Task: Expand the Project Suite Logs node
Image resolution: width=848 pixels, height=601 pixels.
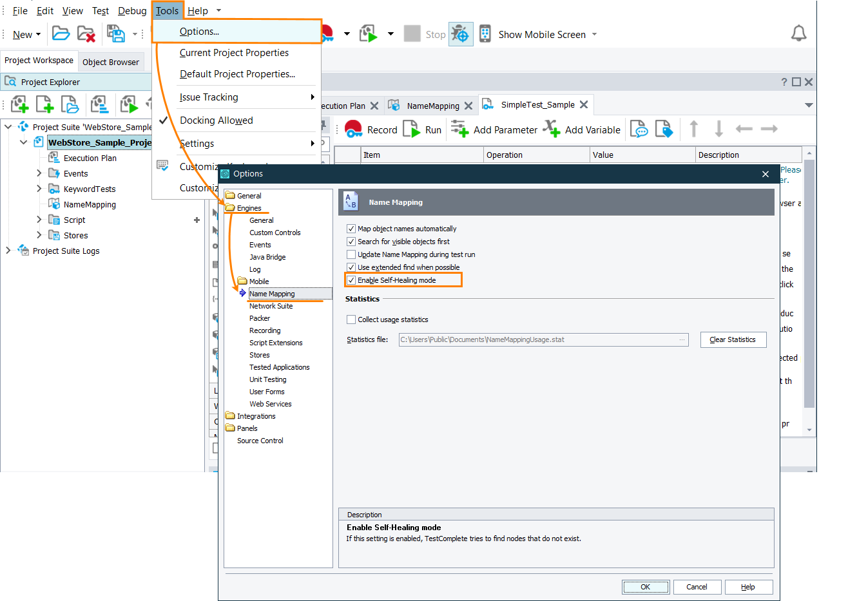Action: pyautogui.click(x=8, y=251)
